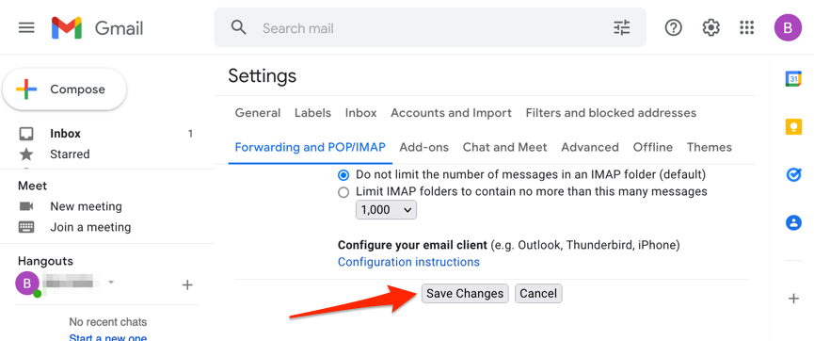The width and height of the screenshot is (814, 341).
Task: Open the Google apps grid
Action: click(x=746, y=27)
